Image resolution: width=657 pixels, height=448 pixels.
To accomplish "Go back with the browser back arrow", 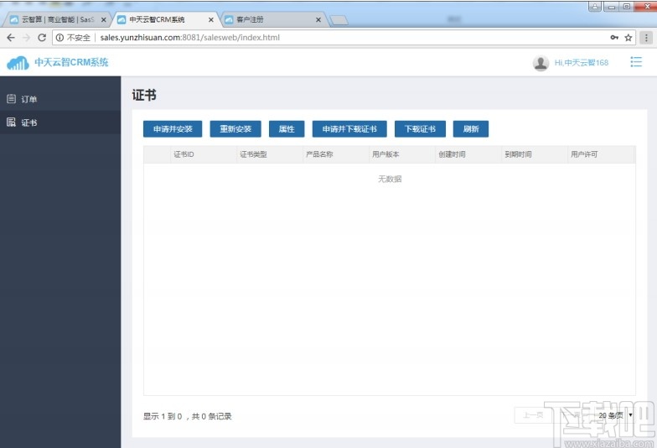I will coord(11,37).
